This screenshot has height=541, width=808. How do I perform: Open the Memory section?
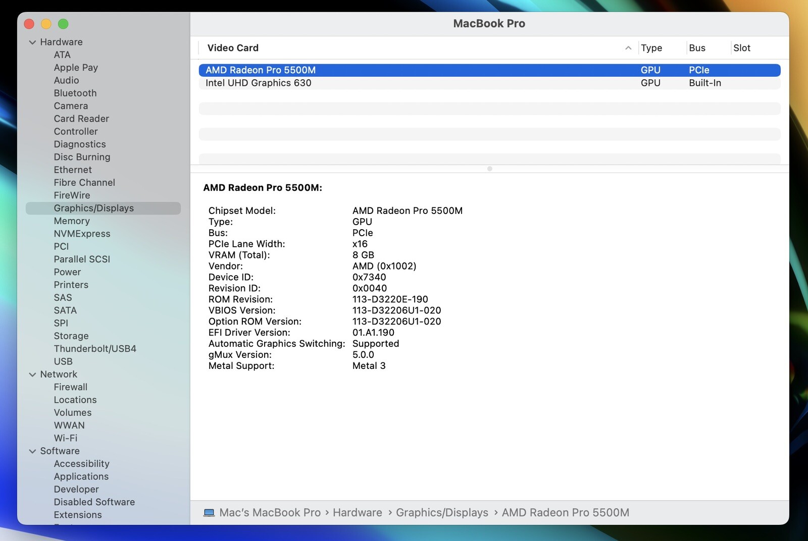click(x=72, y=221)
